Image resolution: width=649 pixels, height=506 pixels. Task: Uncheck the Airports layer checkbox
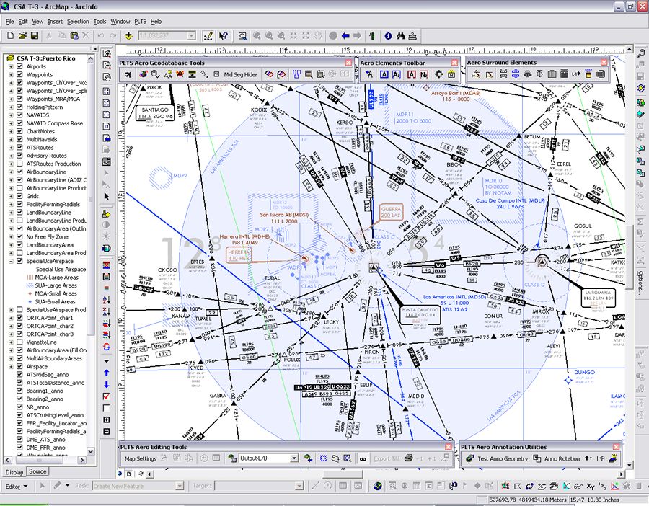click(x=19, y=66)
